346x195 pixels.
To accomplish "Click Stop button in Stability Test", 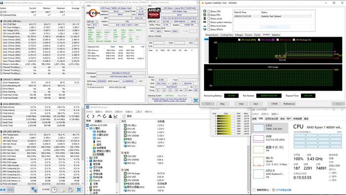I will (222, 104).
